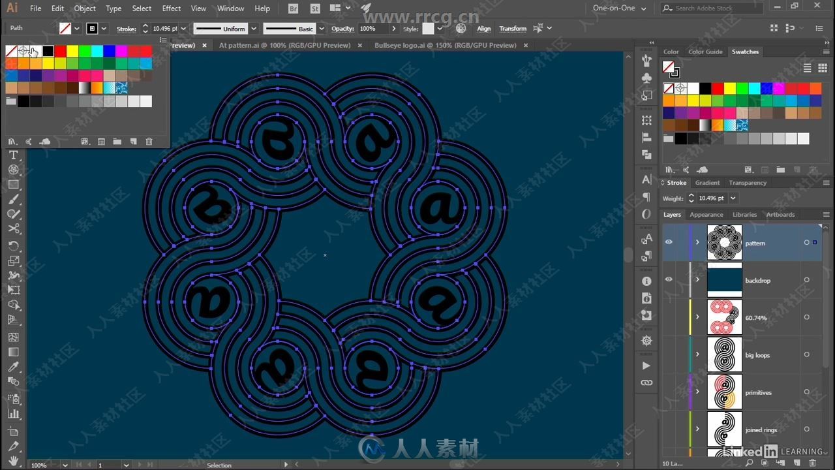Open the Symbols panel icon
This screenshot has width=835, height=470.
(x=646, y=78)
